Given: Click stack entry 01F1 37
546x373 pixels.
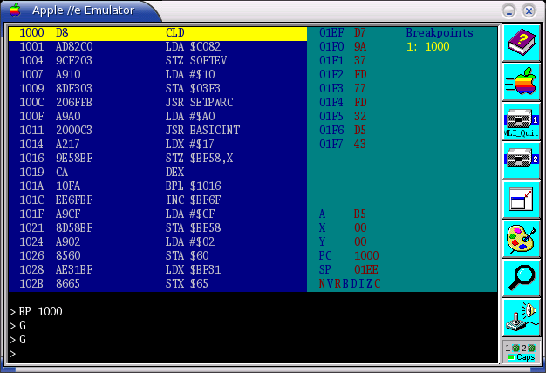Looking at the screenshot, I should [343, 61].
